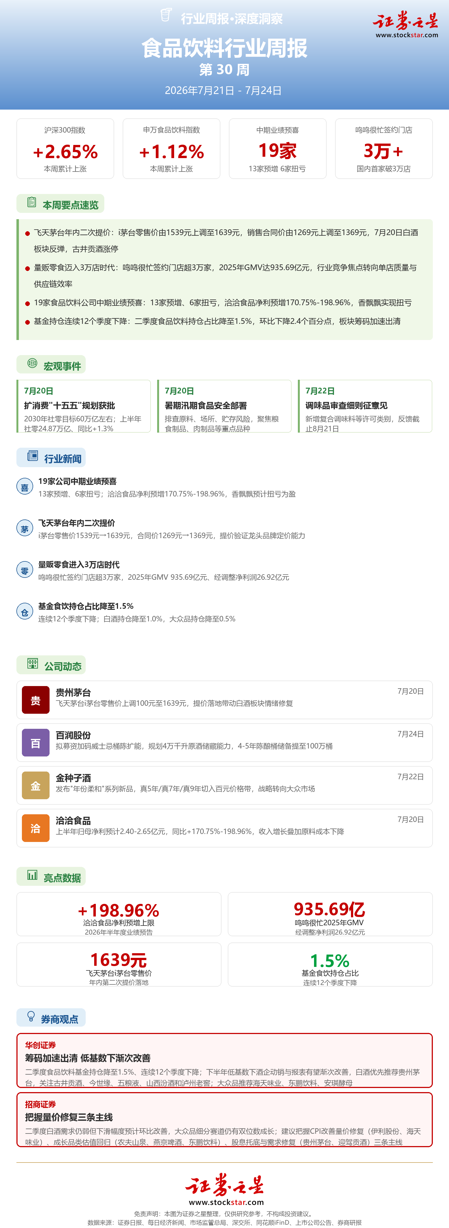Select the globe icon beside 宏观事件
449x1228 pixels.
(x=32, y=363)
